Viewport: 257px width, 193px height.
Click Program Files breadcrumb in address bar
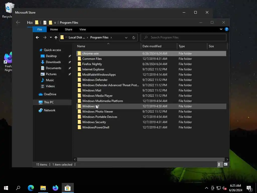(x=99, y=37)
